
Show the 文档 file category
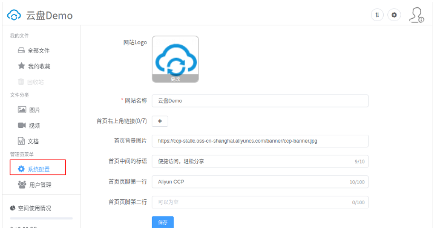coord(28,141)
